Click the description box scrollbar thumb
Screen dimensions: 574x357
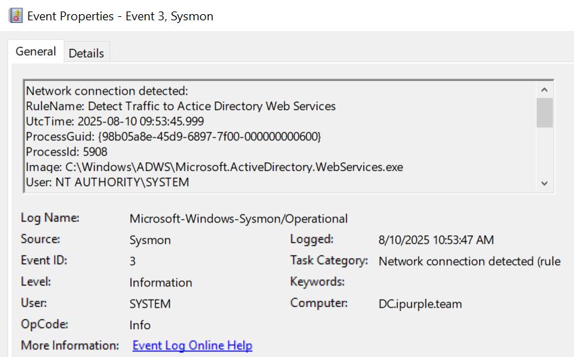(544, 113)
